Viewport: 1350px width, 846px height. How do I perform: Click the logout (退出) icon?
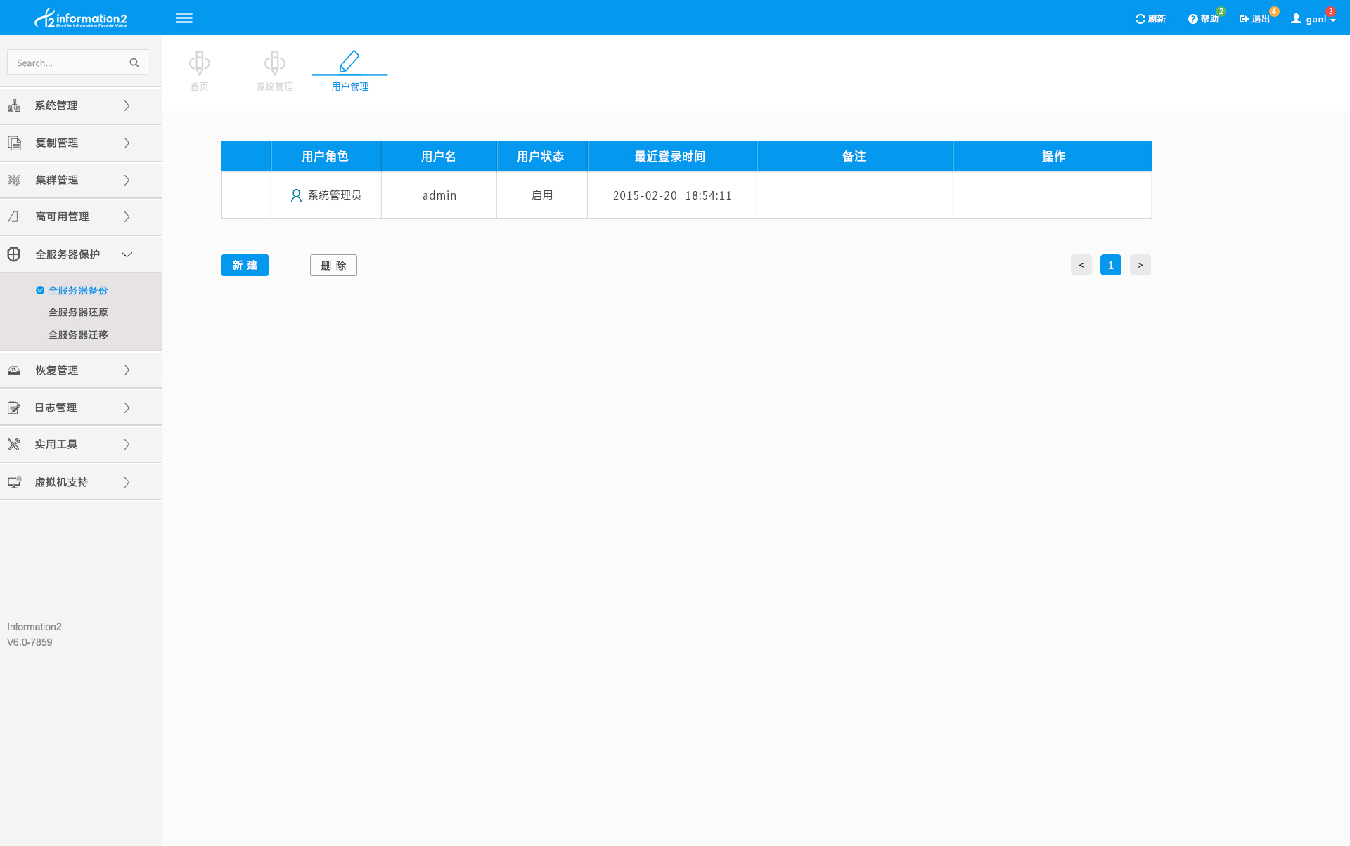click(1244, 19)
